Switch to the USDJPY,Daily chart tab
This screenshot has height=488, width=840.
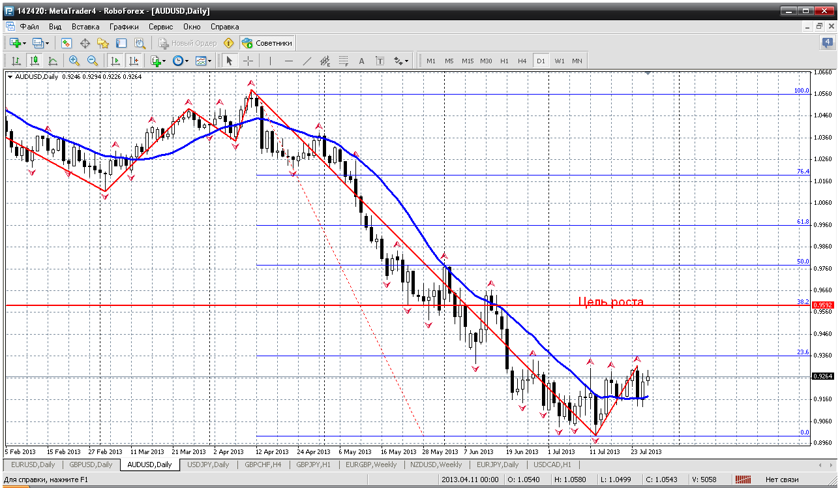208,465
